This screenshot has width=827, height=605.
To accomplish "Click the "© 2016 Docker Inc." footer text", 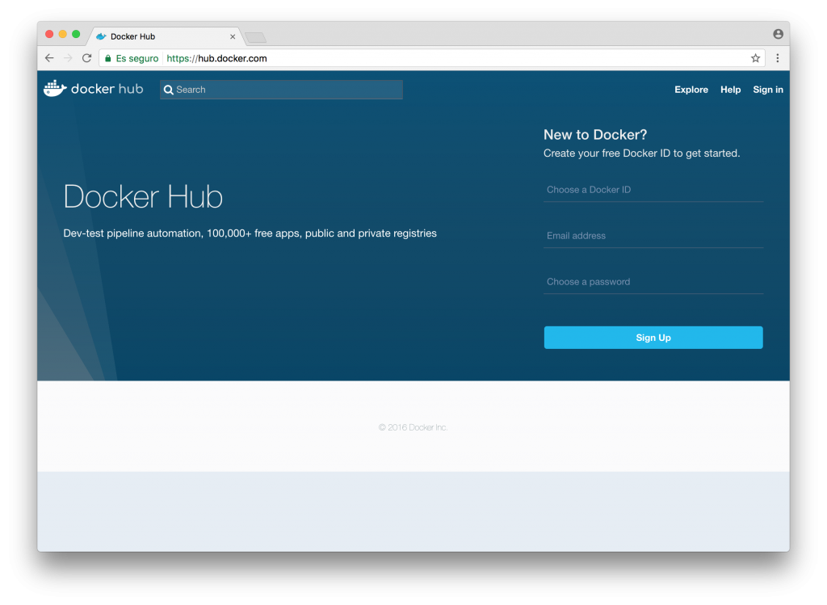I will (x=413, y=427).
